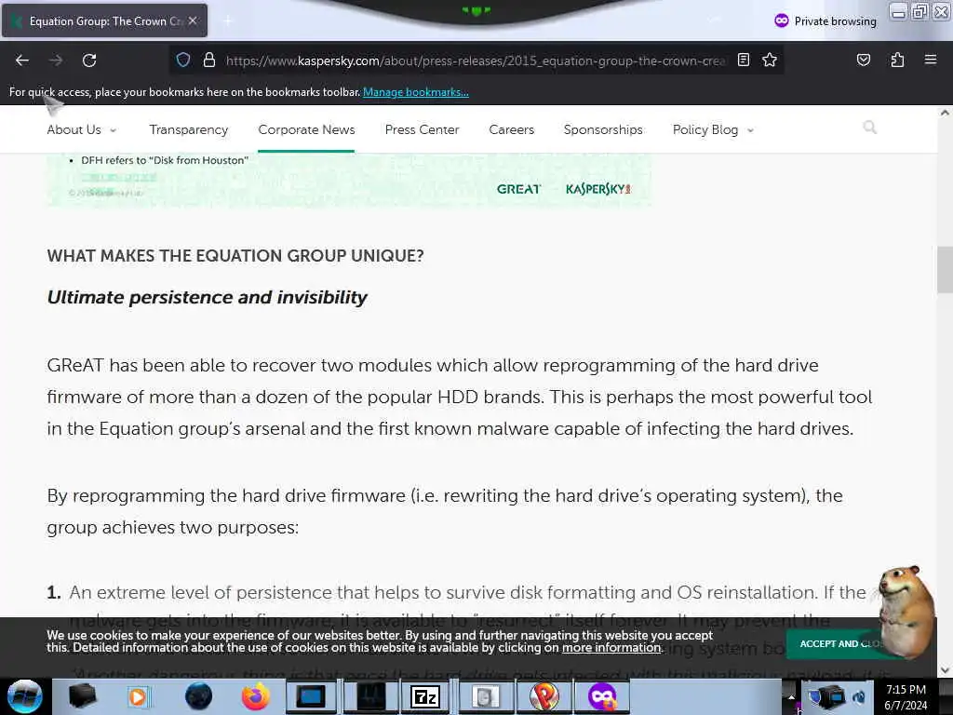The width and height of the screenshot is (953, 715).
Task: Click heading "WHAT MAKES THE EQUATION GROUP UNIQUE?"
Action: (235, 255)
